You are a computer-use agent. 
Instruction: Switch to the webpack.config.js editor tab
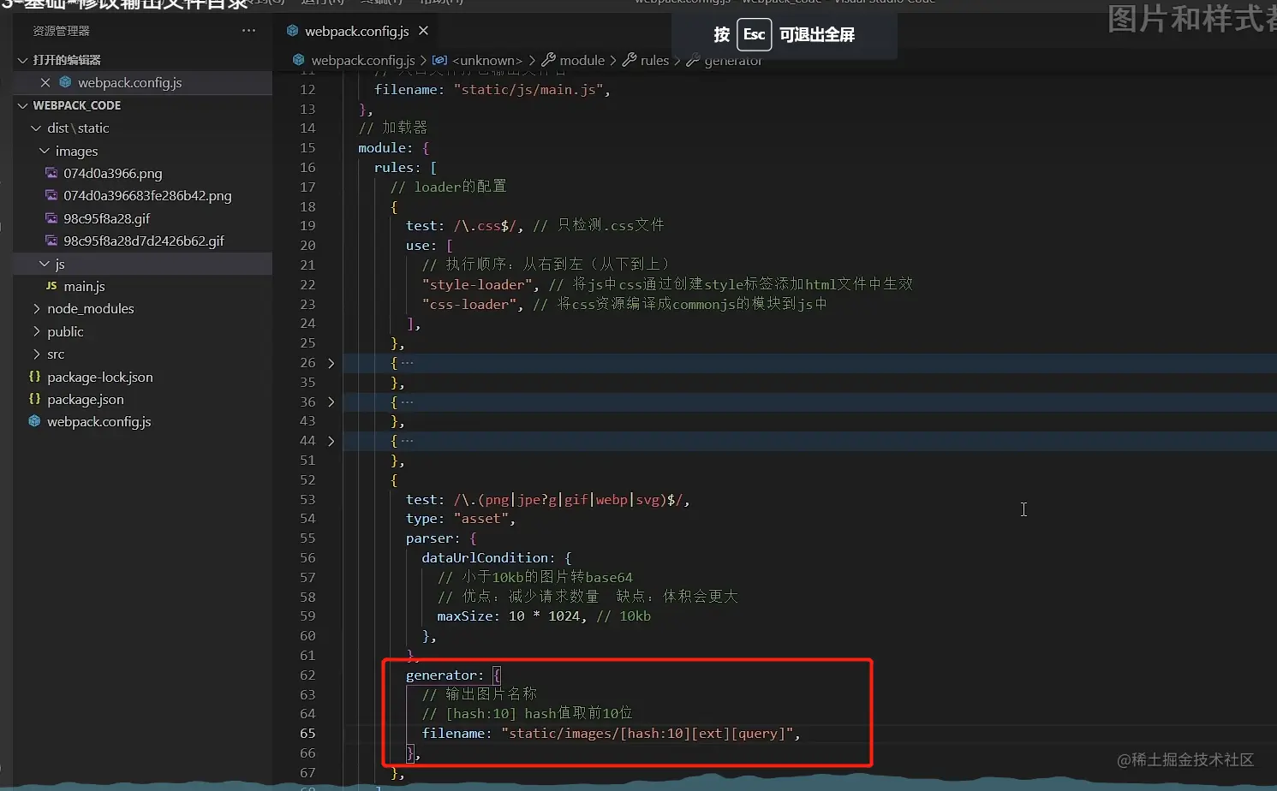coord(357,31)
